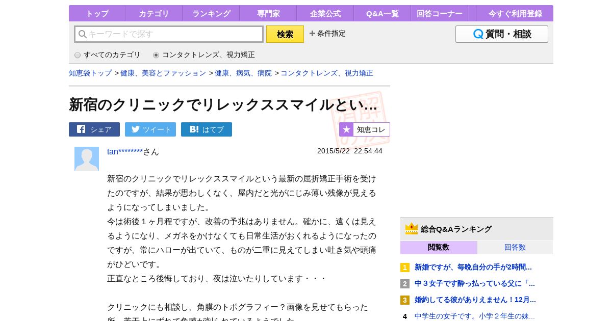
Task: Tweet the question with ツイート button
Action: click(150, 129)
